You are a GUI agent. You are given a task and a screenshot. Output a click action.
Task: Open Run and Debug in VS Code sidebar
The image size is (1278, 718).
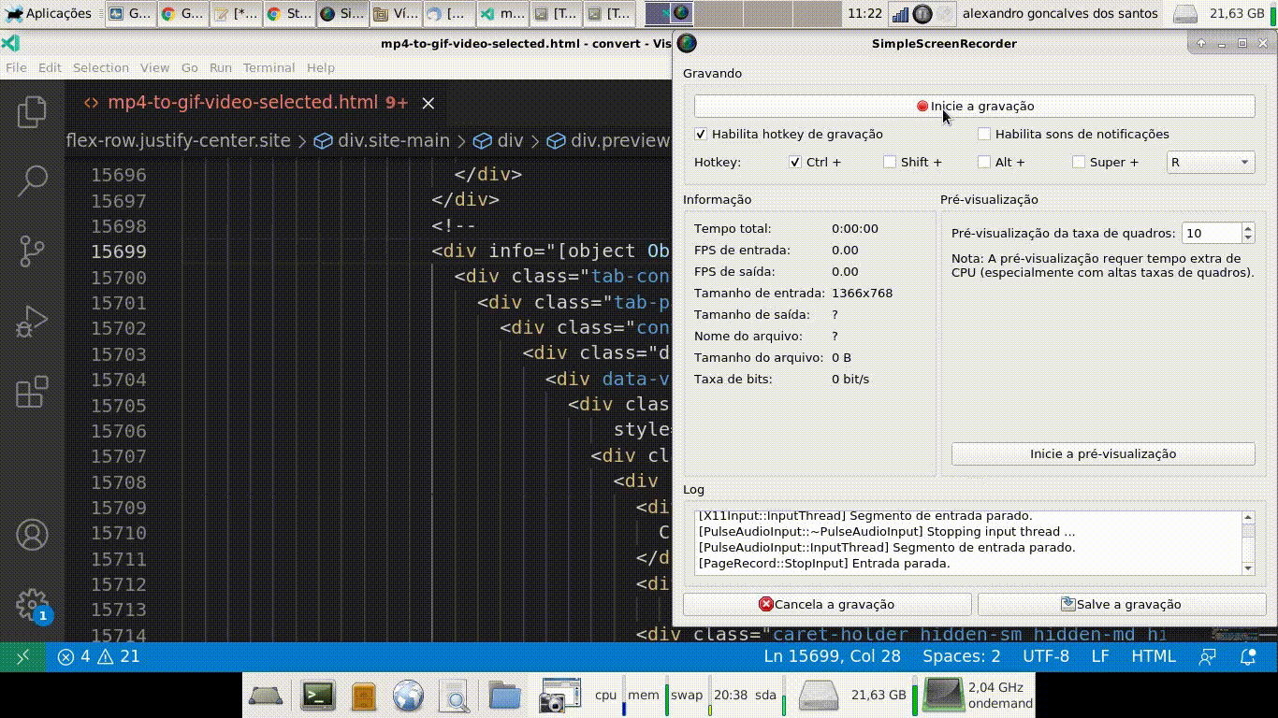click(x=32, y=322)
